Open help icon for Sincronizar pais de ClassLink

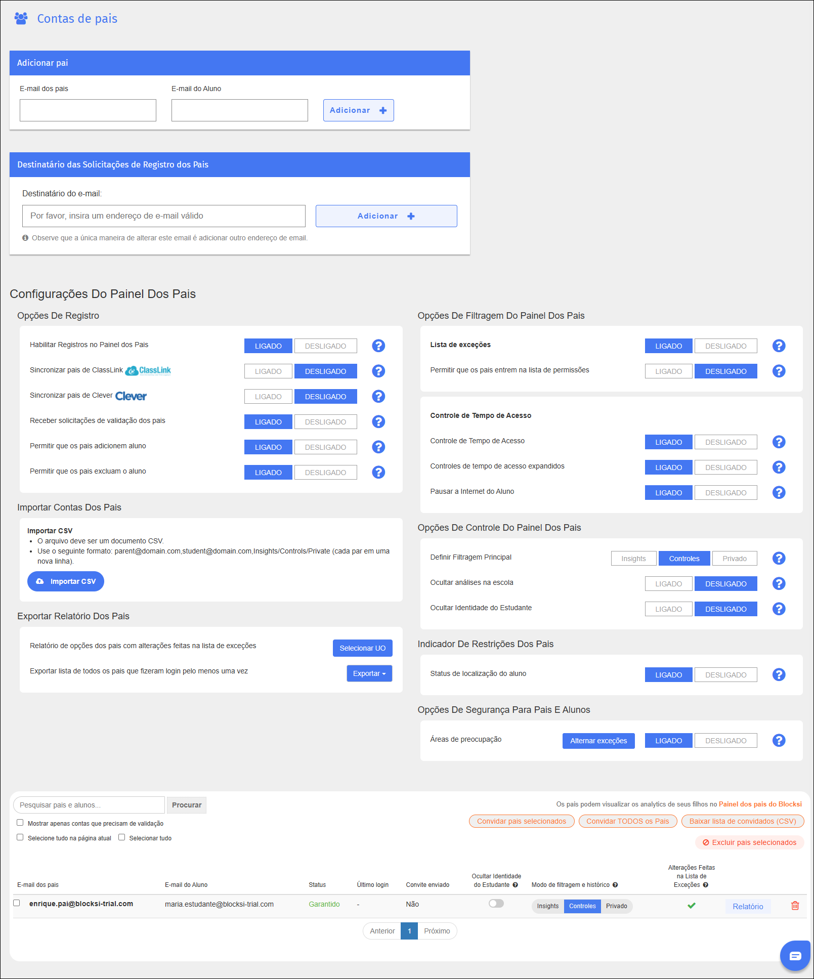point(378,371)
